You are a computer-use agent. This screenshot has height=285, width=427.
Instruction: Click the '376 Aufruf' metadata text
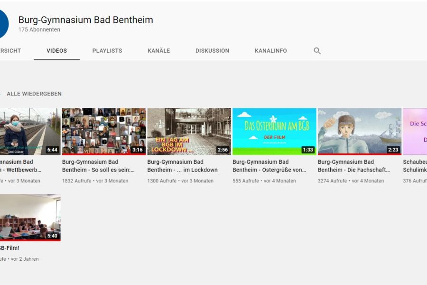pyautogui.click(x=415, y=181)
